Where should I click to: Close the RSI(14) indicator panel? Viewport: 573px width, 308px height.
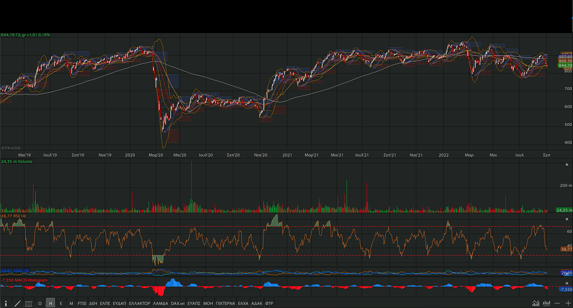point(566,219)
